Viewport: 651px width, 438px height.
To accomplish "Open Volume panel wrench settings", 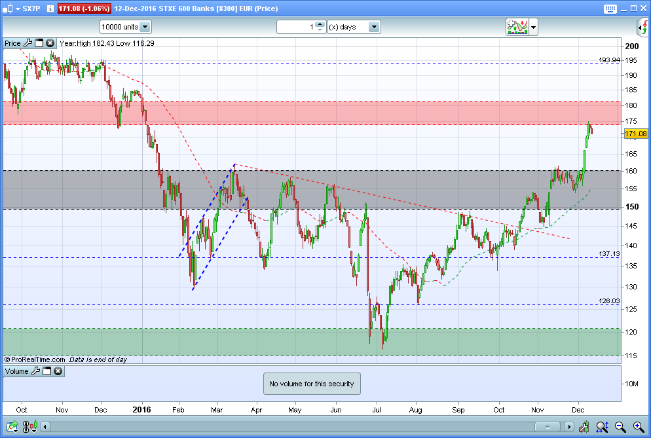I will [x=35, y=371].
